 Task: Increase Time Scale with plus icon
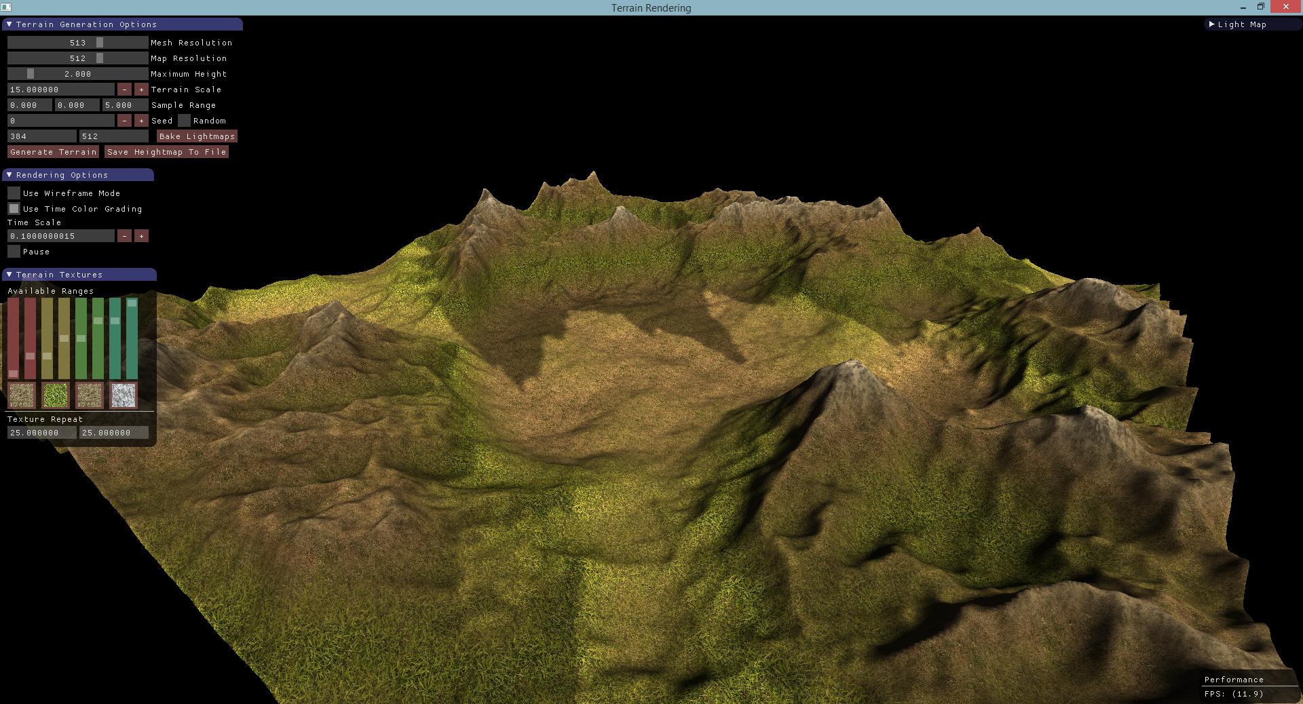[x=140, y=235]
